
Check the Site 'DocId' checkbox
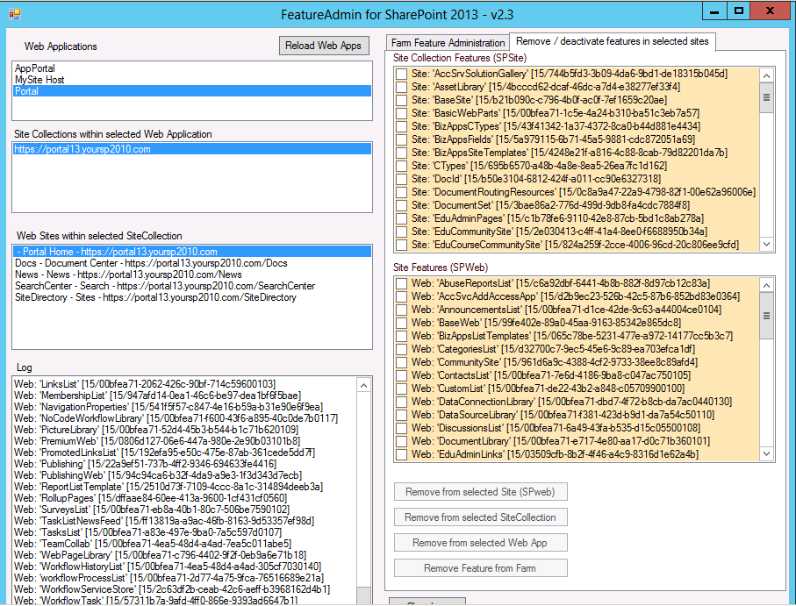(x=402, y=180)
